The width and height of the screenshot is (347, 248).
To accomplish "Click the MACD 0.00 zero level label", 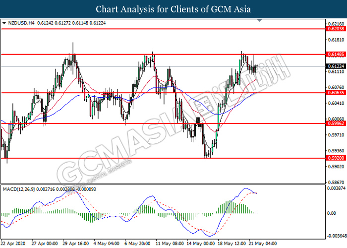I will (332, 213).
